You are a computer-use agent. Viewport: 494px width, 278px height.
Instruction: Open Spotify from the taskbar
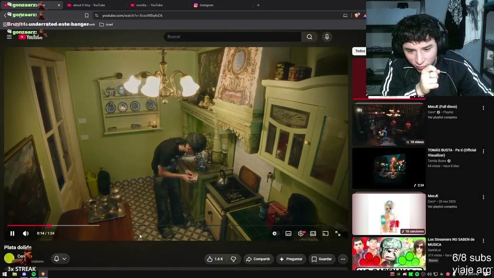coord(34,274)
